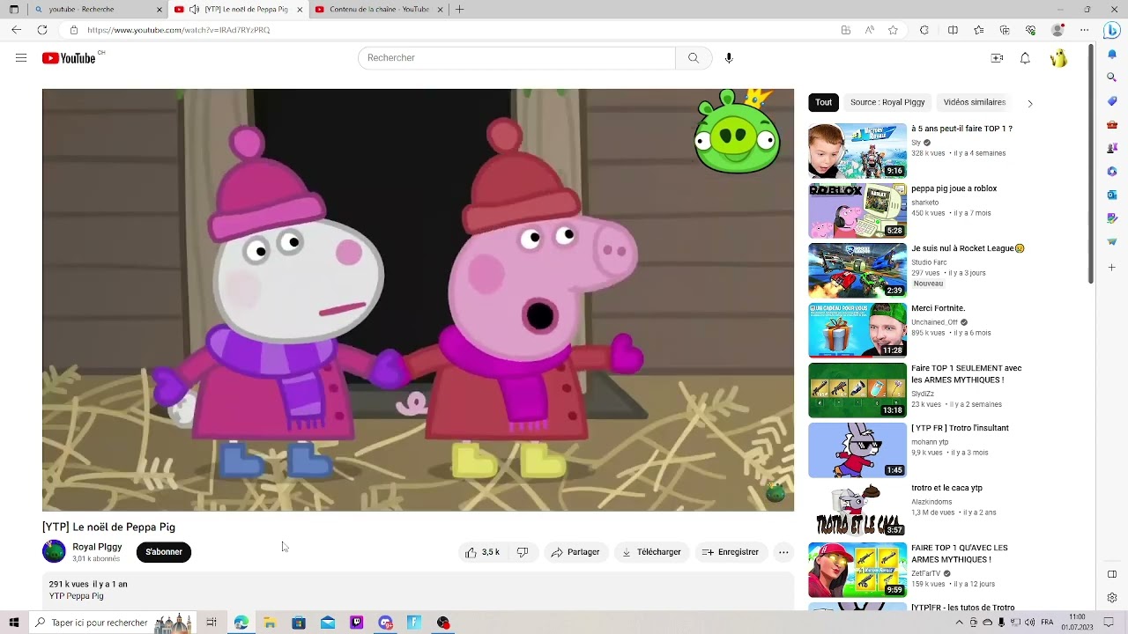Screen dimensions: 1128x634
Task: Open 'à 5 ans peut-il faire TOP 1' thumbnail
Action: click(857, 151)
